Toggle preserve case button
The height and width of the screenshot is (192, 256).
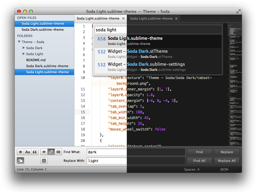pyautogui.click(x=20, y=161)
